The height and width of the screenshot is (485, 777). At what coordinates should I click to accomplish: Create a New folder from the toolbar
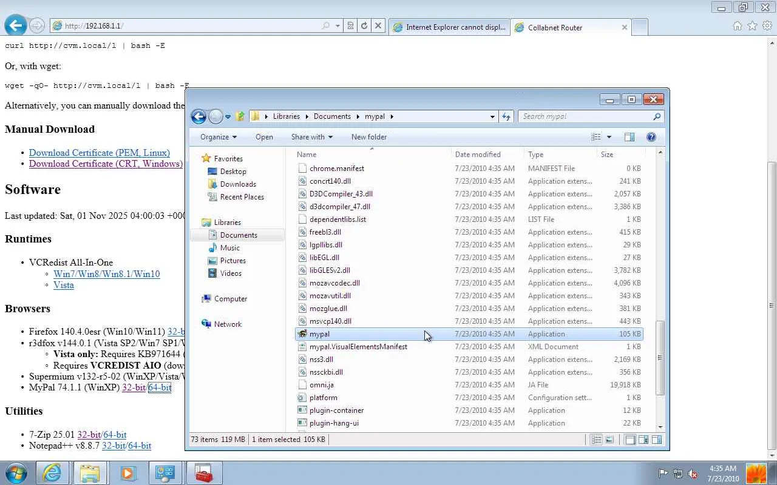(x=369, y=137)
